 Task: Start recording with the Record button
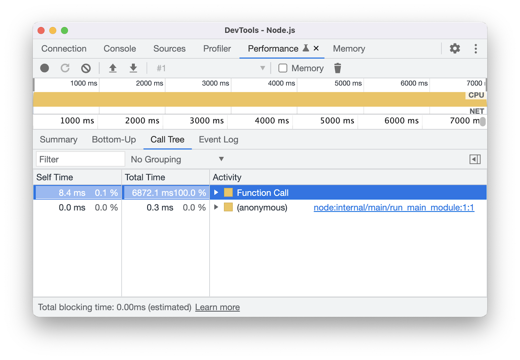tap(45, 68)
